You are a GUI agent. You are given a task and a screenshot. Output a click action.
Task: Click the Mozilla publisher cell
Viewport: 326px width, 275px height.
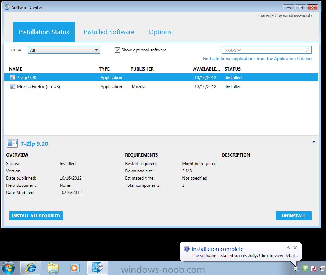pyautogui.click(x=139, y=87)
